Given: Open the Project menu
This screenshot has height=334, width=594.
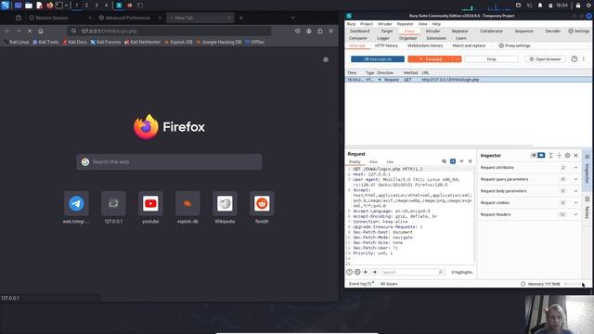Looking at the screenshot, I should coord(367,24).
